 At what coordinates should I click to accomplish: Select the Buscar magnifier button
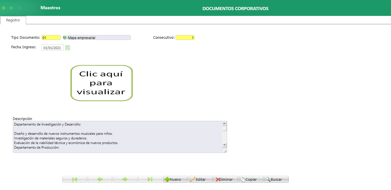click(x=276, y=179)
